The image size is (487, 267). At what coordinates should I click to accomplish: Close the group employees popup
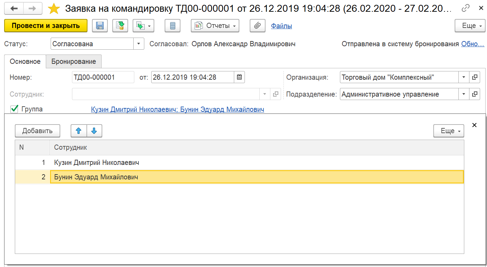click(x=474, y=125)
